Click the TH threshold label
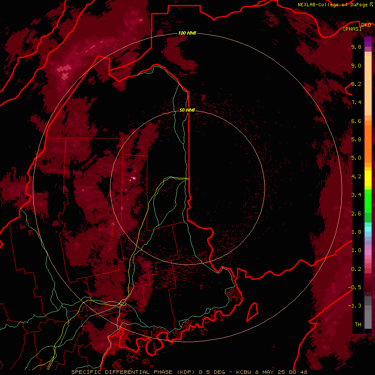The image size is (375, 375). tap(358, 325)
